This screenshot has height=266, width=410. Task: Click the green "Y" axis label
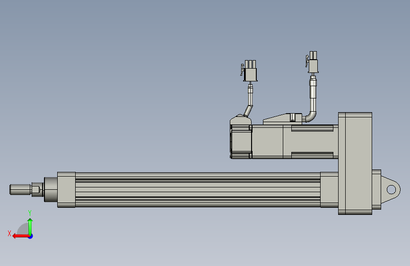(x=30, y=213)
